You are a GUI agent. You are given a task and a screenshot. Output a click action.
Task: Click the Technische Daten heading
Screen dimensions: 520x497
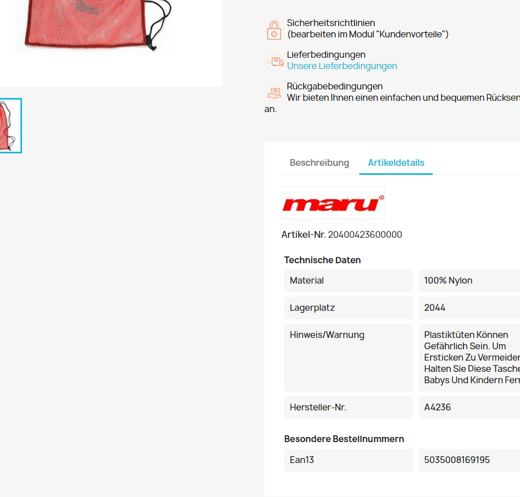323,260
